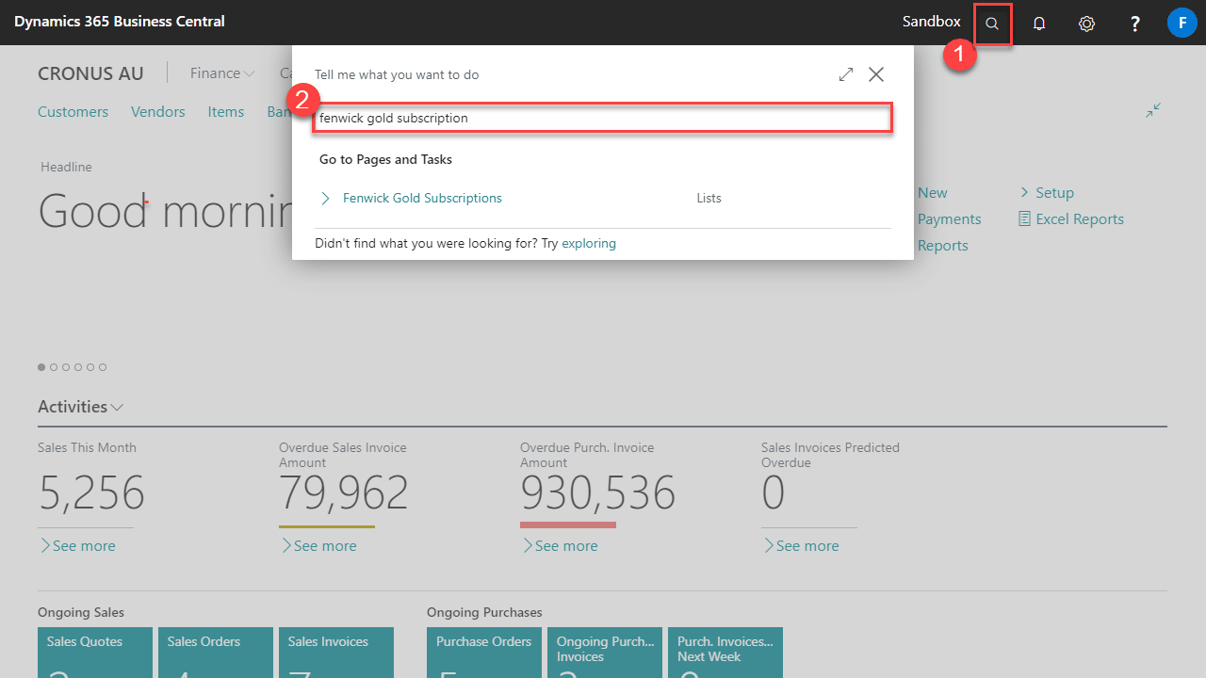Image resolution: width=1206 pixels, height=678 pixels.
Task: Click the 0 predicted overdue value
Action: click(774, 492)
